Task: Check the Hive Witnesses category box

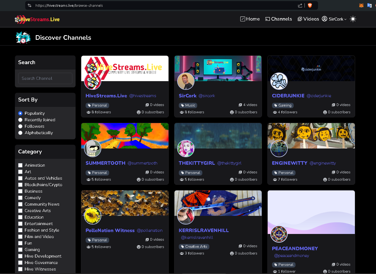Action: (x=20, y=269)
